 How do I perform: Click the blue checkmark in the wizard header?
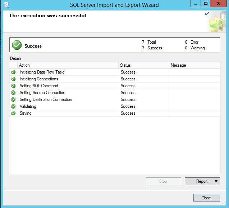(207, 14)
